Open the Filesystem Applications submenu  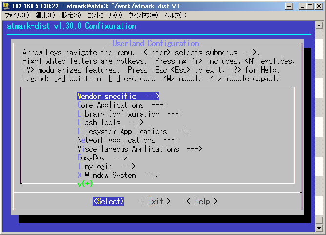pos(133,131)
